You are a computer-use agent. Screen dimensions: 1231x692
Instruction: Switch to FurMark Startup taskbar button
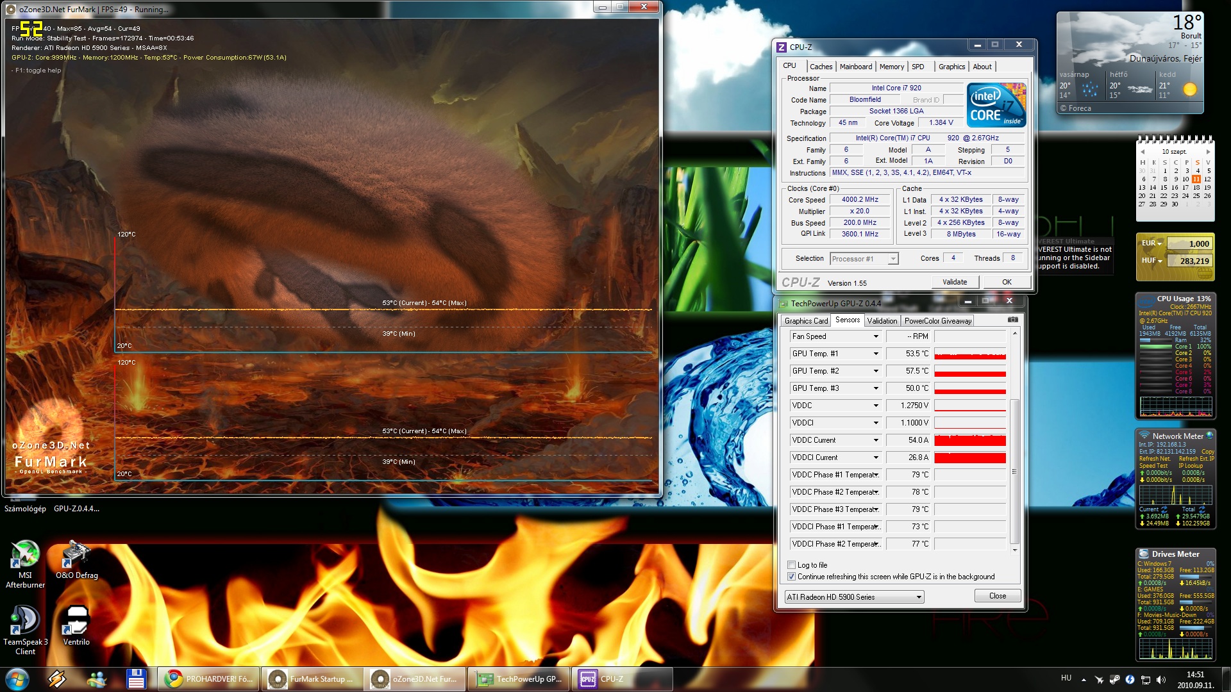tap(313, 679)
